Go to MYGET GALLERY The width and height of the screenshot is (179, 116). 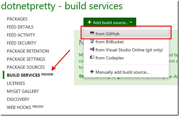pos(23,91)
